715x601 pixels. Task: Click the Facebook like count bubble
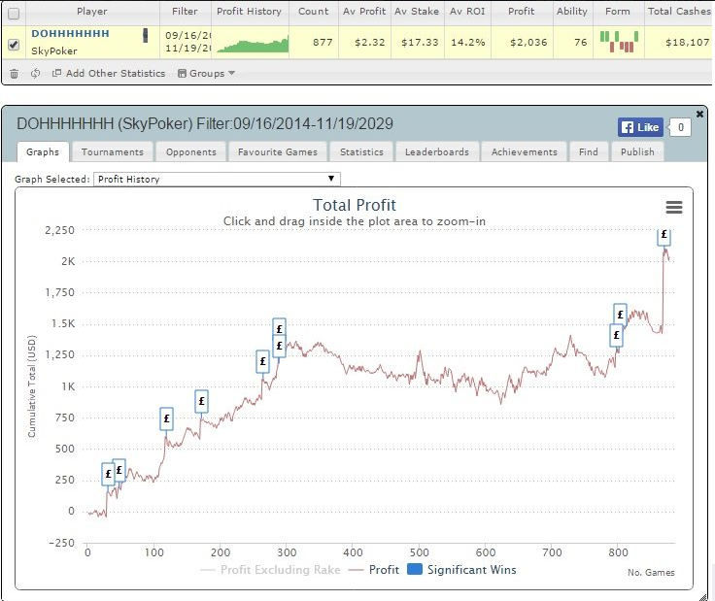pos(680,127)
